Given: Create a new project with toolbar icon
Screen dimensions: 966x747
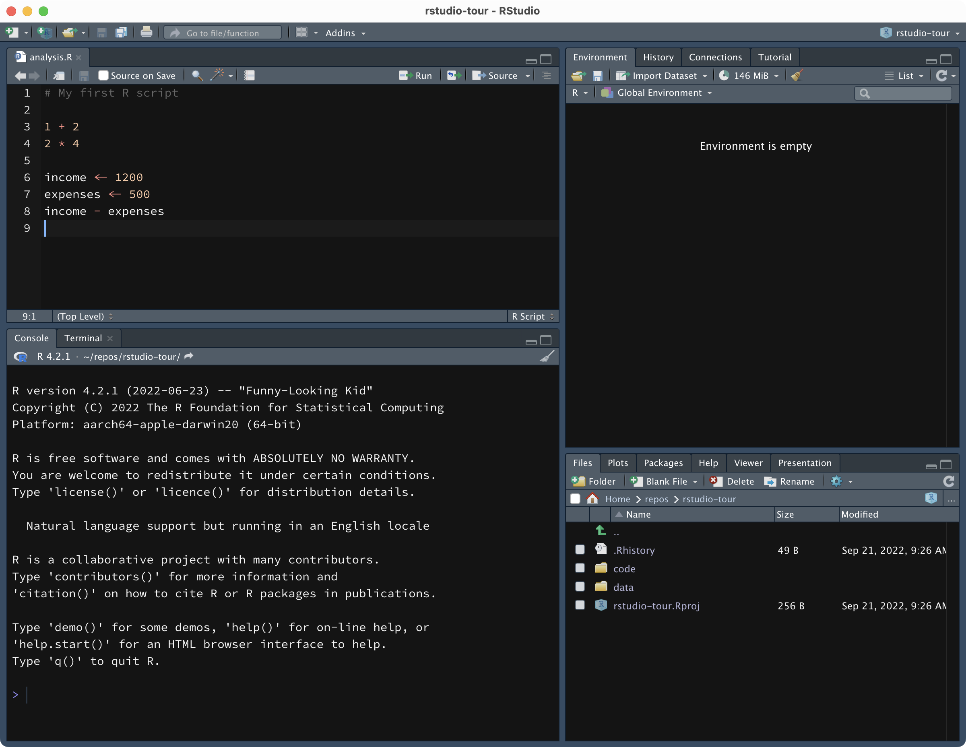Looking at the screenshot, I should pyautogui.click(x=45, y=32).
